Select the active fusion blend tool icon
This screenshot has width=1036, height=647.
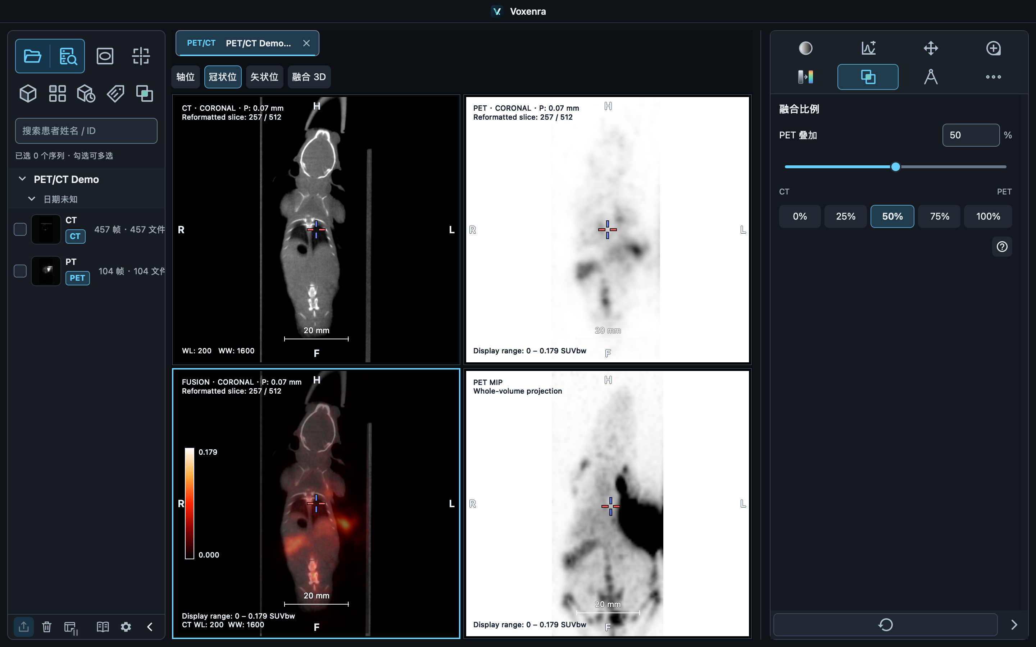(x=868, y=77)
